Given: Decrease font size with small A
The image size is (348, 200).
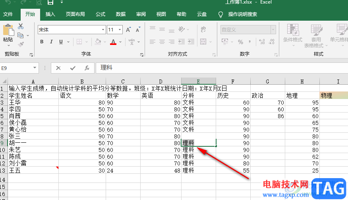Looking at the screenshot, I should click(x=138, y=29).
